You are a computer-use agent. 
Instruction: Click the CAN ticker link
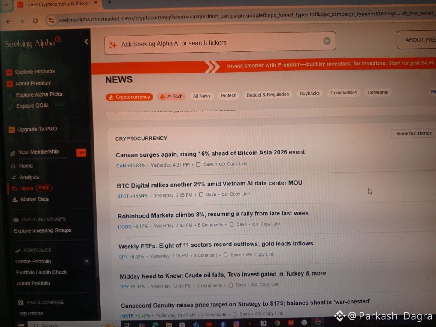(121, 166)
